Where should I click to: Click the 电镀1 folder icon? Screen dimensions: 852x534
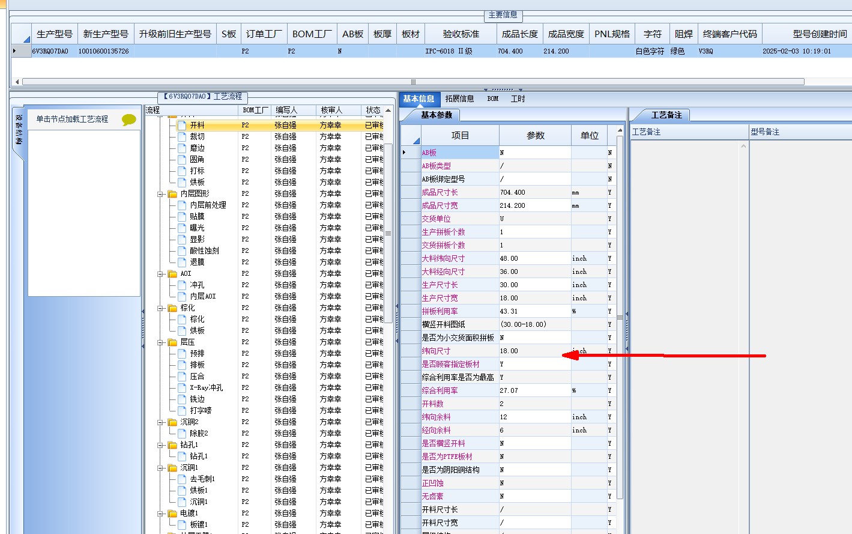pos(173,513)
